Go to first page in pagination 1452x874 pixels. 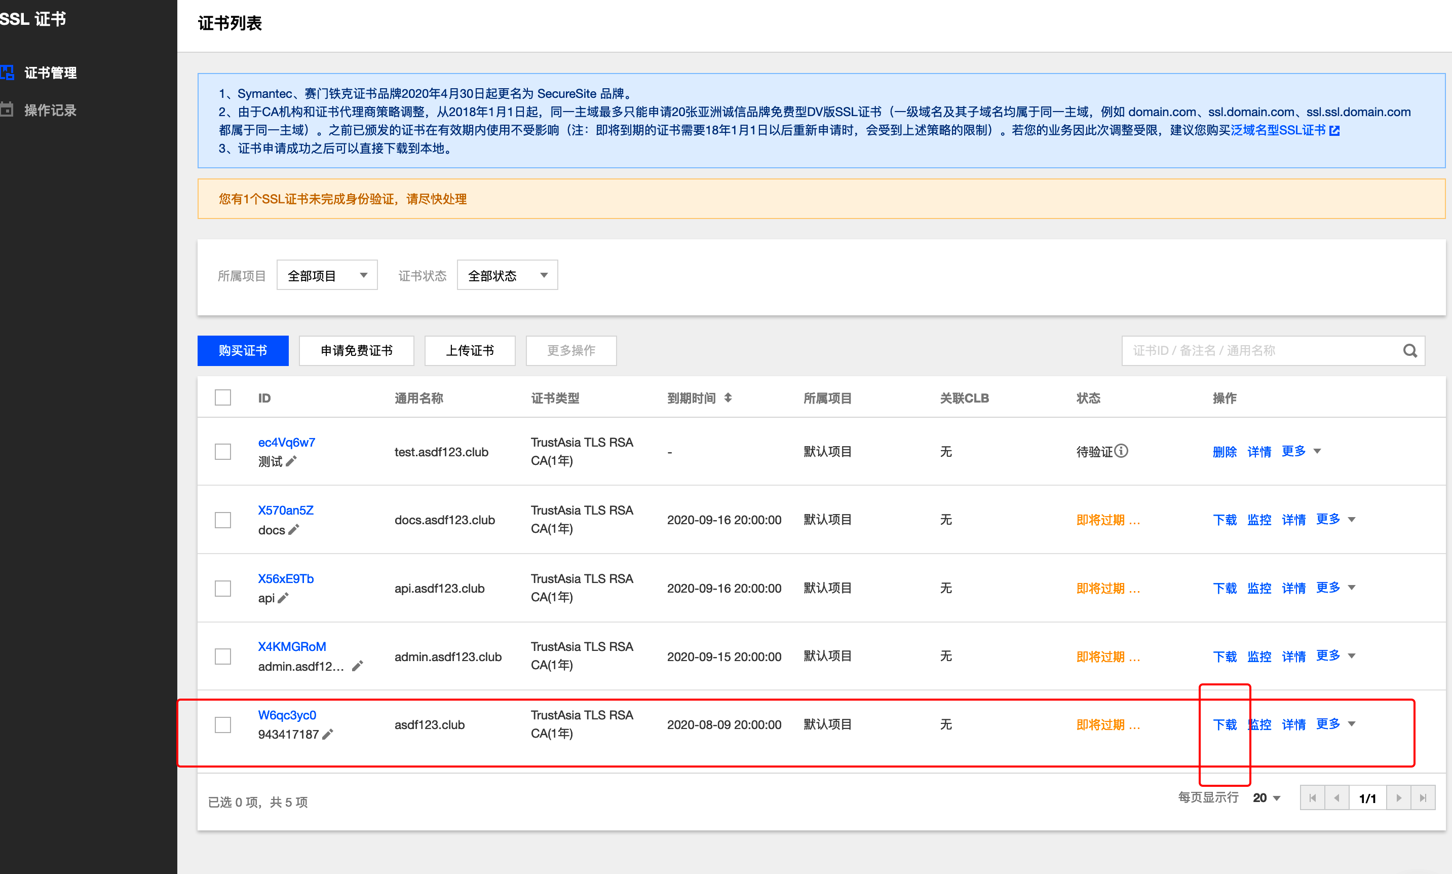pyautogui.click(x=1313, y=798)
